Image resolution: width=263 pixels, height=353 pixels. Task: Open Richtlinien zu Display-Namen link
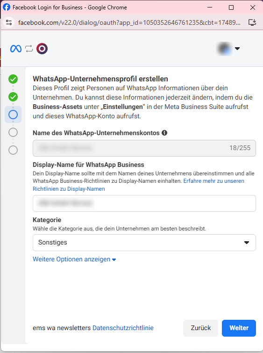click(x=69, y=189)
